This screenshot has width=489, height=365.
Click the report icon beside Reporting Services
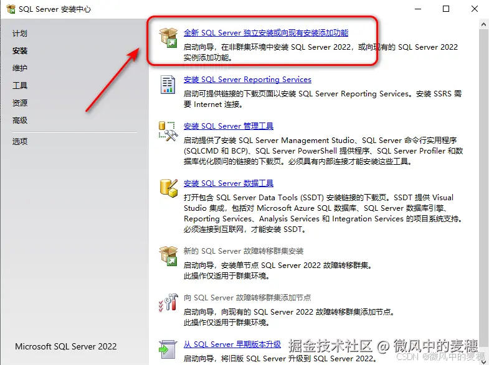pos(168,85)
